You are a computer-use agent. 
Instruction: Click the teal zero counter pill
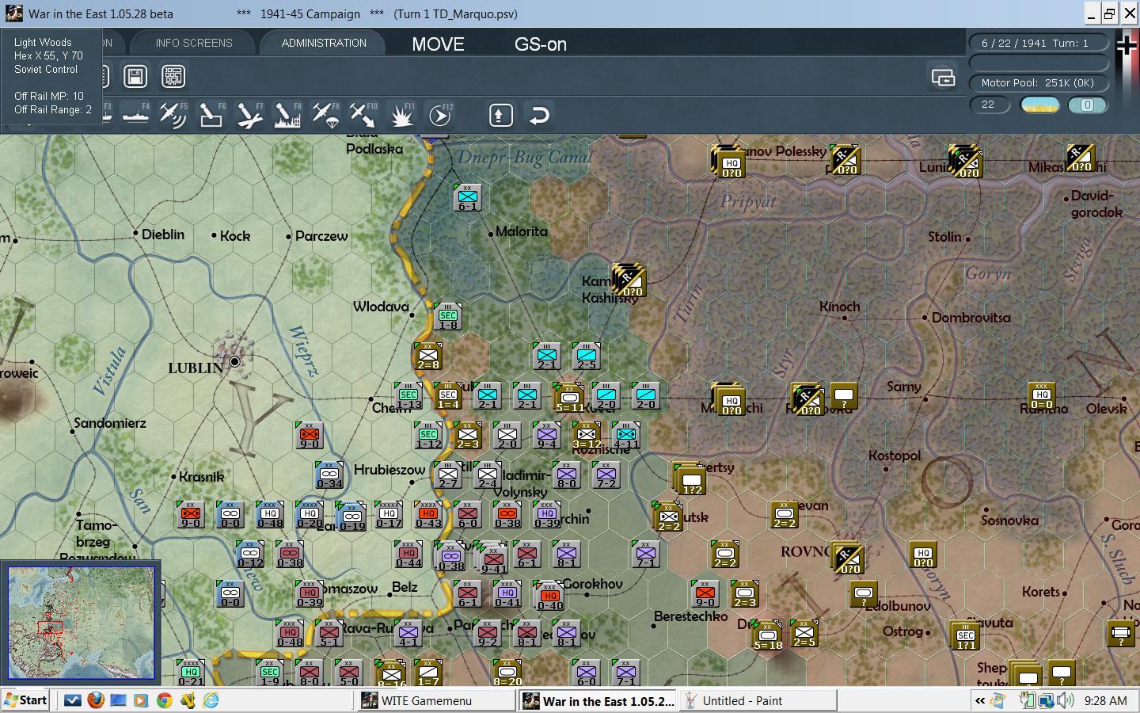[1087, 105]
